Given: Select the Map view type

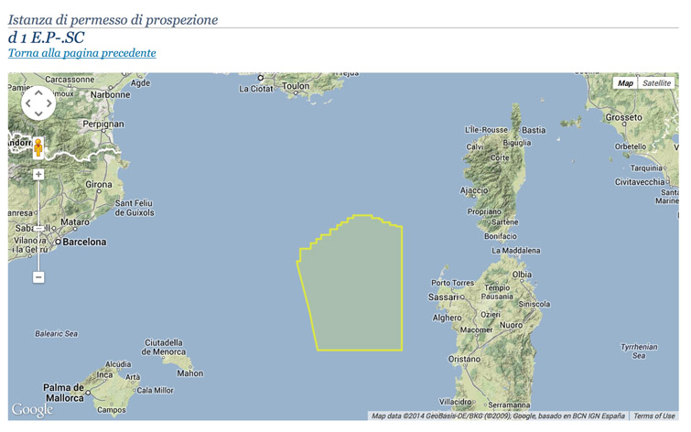Looking at the screenshot, I should pos(625,83).
